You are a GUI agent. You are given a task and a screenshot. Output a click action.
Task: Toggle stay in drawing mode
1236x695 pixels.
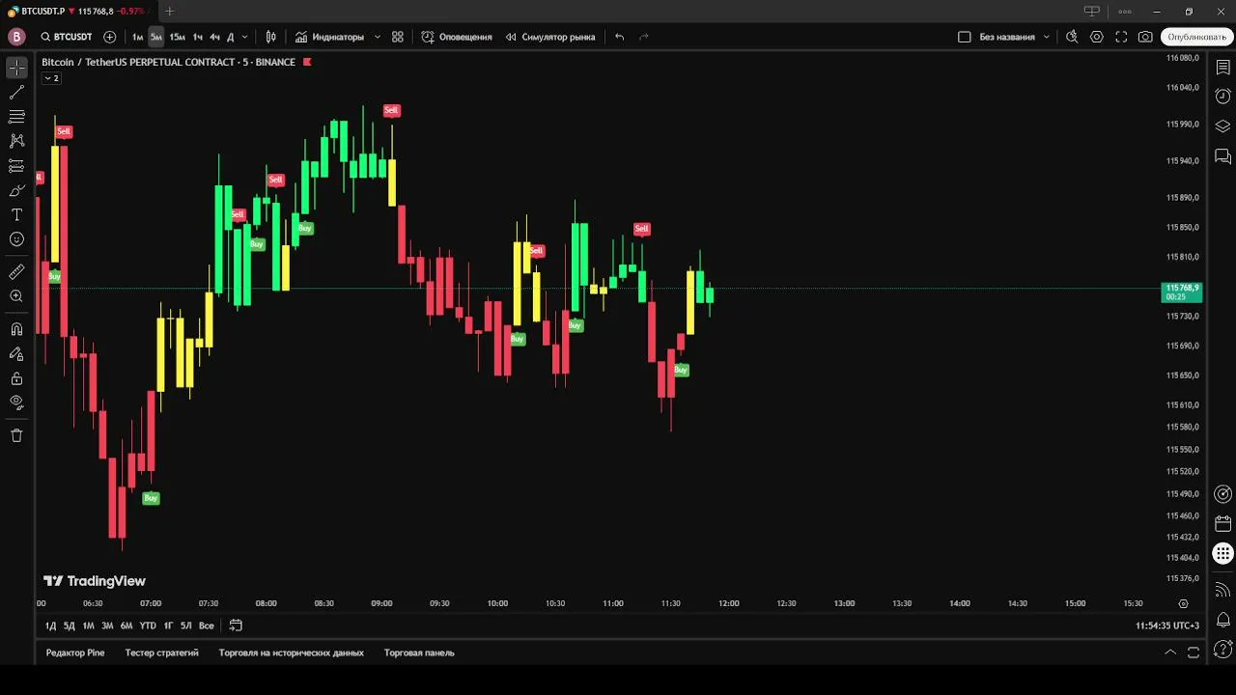16,354
